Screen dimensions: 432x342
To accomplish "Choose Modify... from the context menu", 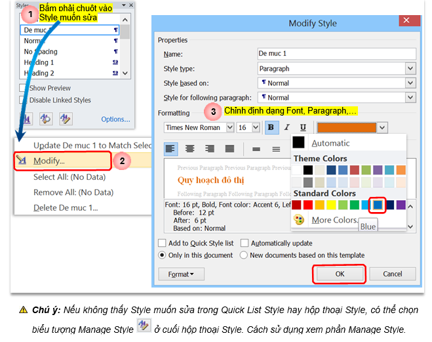I will pos(49,160).
